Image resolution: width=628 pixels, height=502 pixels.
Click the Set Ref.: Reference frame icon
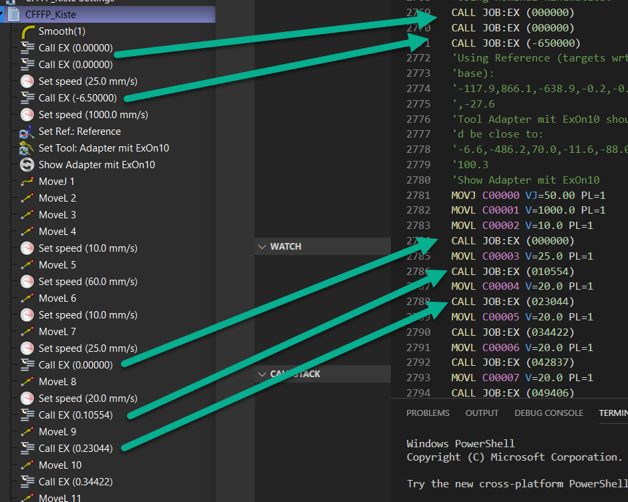coord(27,132)
